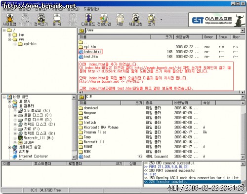Select the WINNT folder in local list
Viewport: 247px width, 194px height.
click(x=85, y=147)
